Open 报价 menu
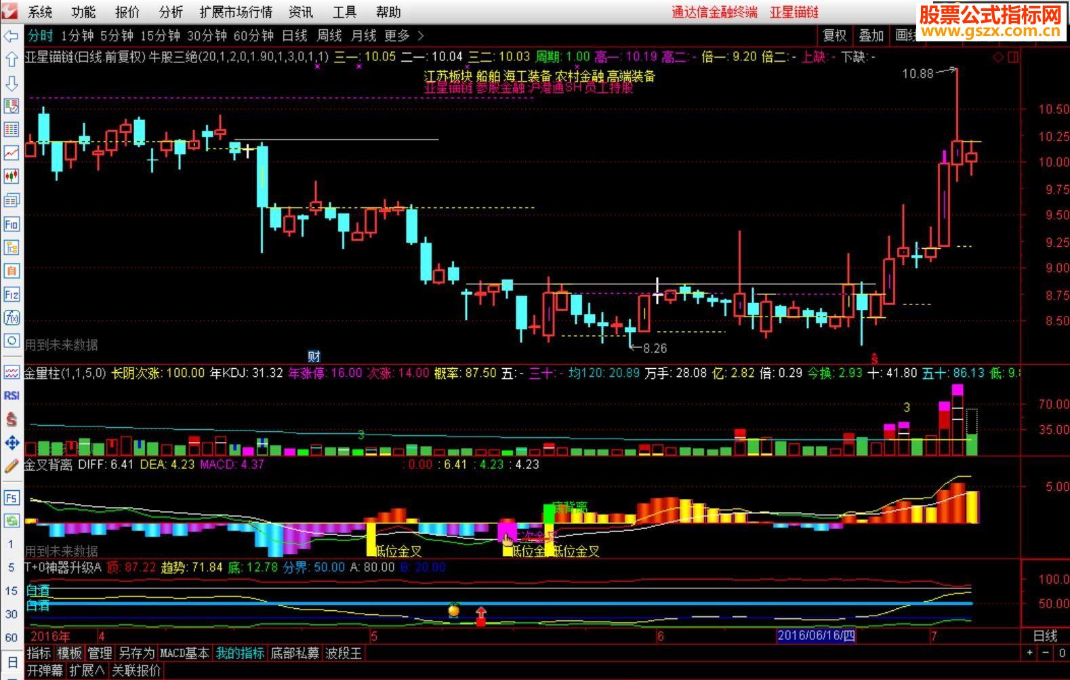Image resolution: width=1070 pixels, height=680 pixels. coord(127,12)
